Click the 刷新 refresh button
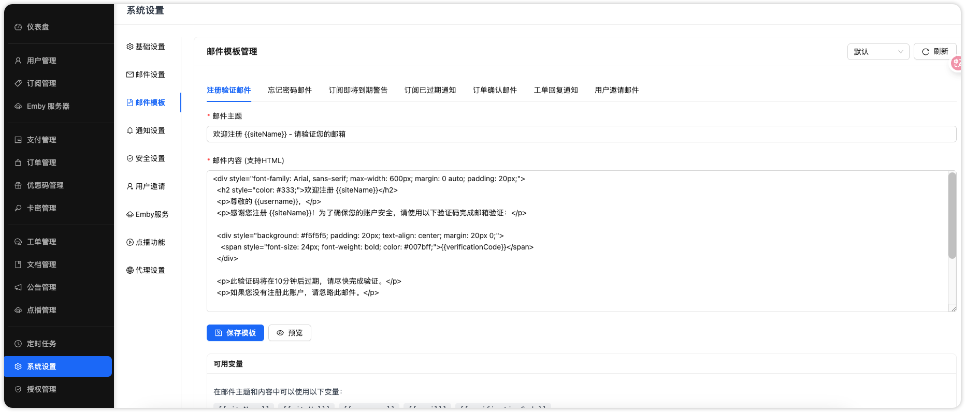 coord(935,52)
